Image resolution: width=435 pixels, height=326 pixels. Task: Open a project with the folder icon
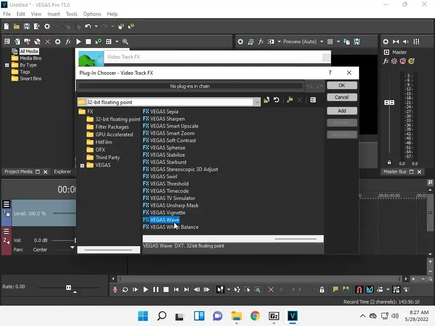(17, 26)
